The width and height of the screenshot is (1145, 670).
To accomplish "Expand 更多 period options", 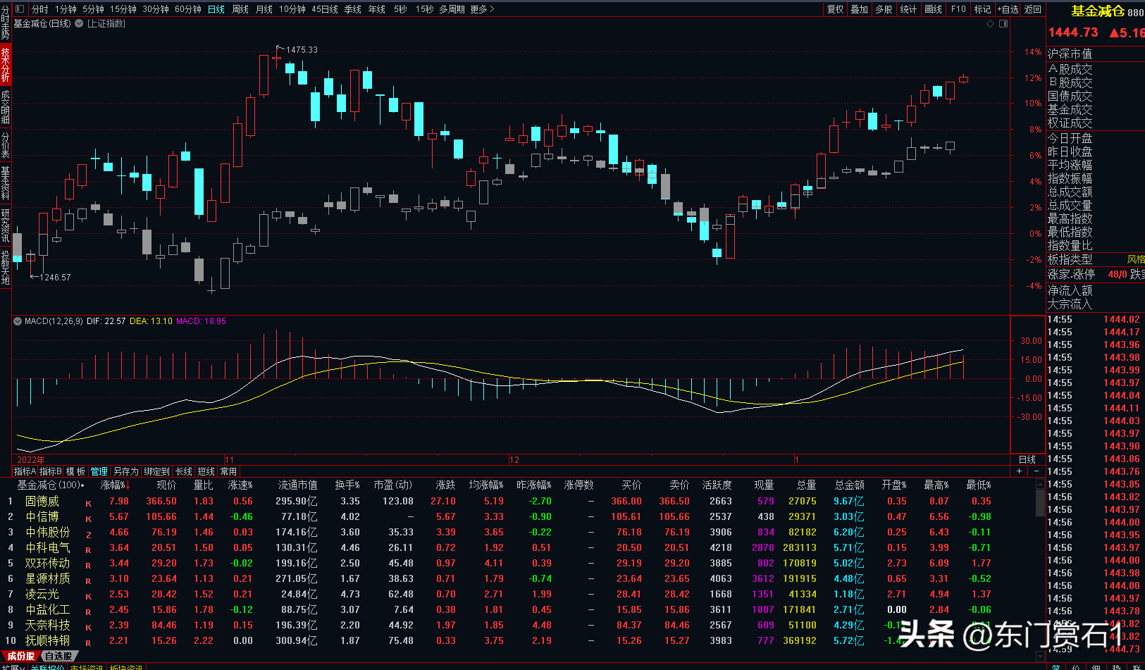I will click(482, 9).
